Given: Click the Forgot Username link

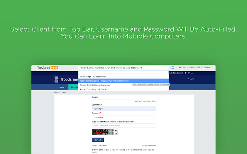Looking at the screenshot, I should point(99,146).
